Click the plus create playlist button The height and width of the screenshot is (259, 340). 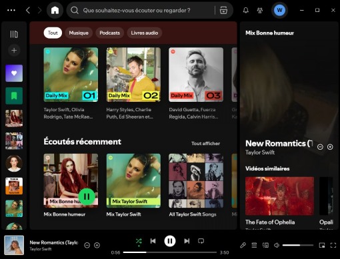click(x=14, y=51)
